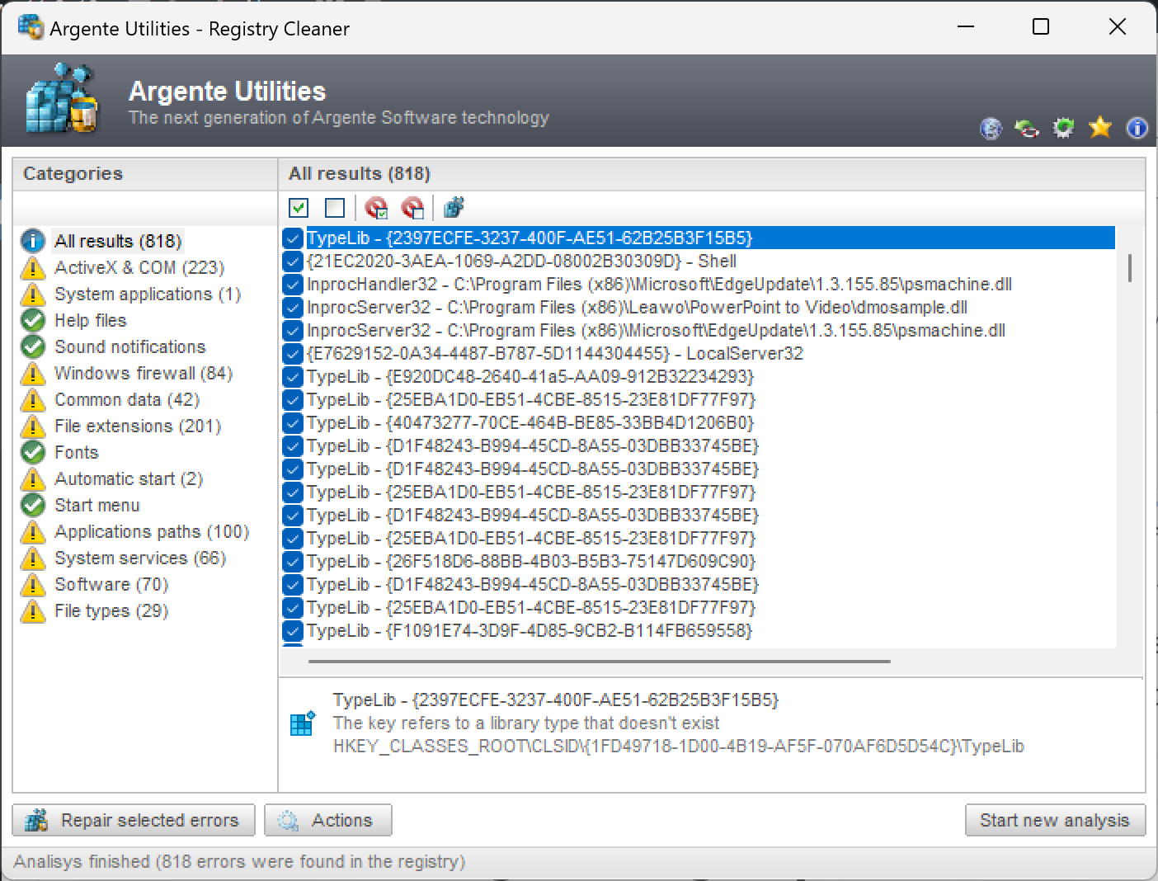Click the HKEY_CLASSES_ROOT\CLSID registry path text

tap(678, 747)
